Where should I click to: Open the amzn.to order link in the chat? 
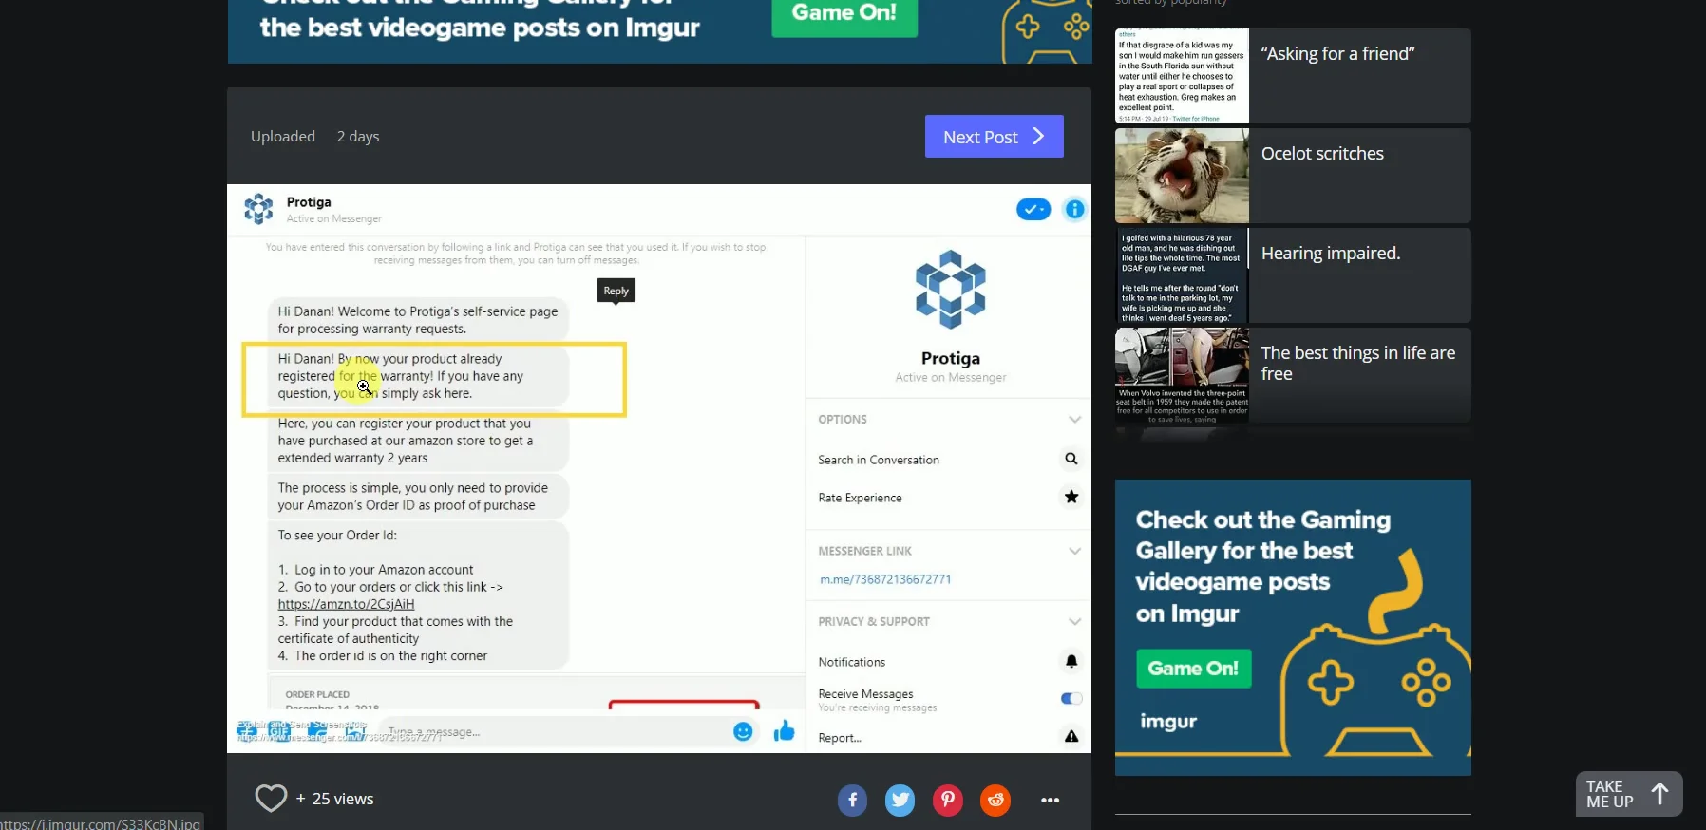point(346,604)
